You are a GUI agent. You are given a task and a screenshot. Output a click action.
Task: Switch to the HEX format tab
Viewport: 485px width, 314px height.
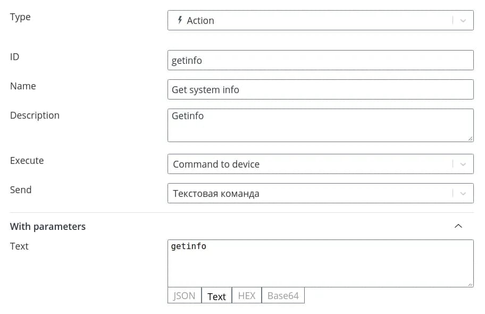pos(247,296)
